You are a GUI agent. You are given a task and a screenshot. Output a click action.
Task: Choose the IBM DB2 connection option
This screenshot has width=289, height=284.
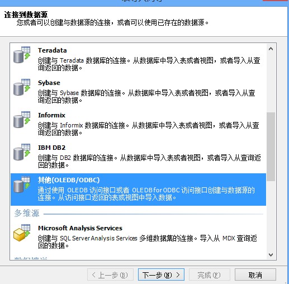tap(138, 157)
